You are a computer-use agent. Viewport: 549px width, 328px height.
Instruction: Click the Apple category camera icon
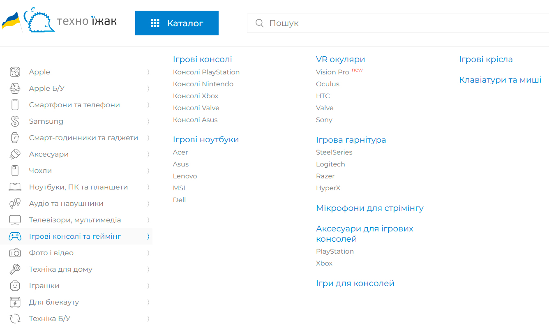point(15,72)
